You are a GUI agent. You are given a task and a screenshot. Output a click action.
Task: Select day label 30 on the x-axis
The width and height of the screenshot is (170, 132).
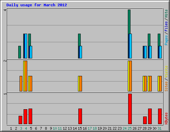pos(154,128)
